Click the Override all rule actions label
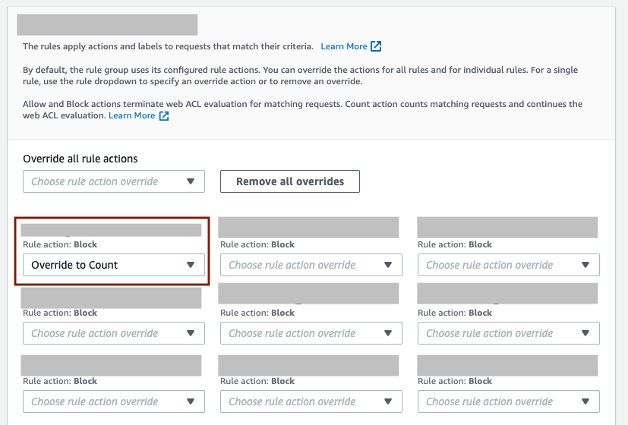628x425 pixels. [x=80, y=159]
